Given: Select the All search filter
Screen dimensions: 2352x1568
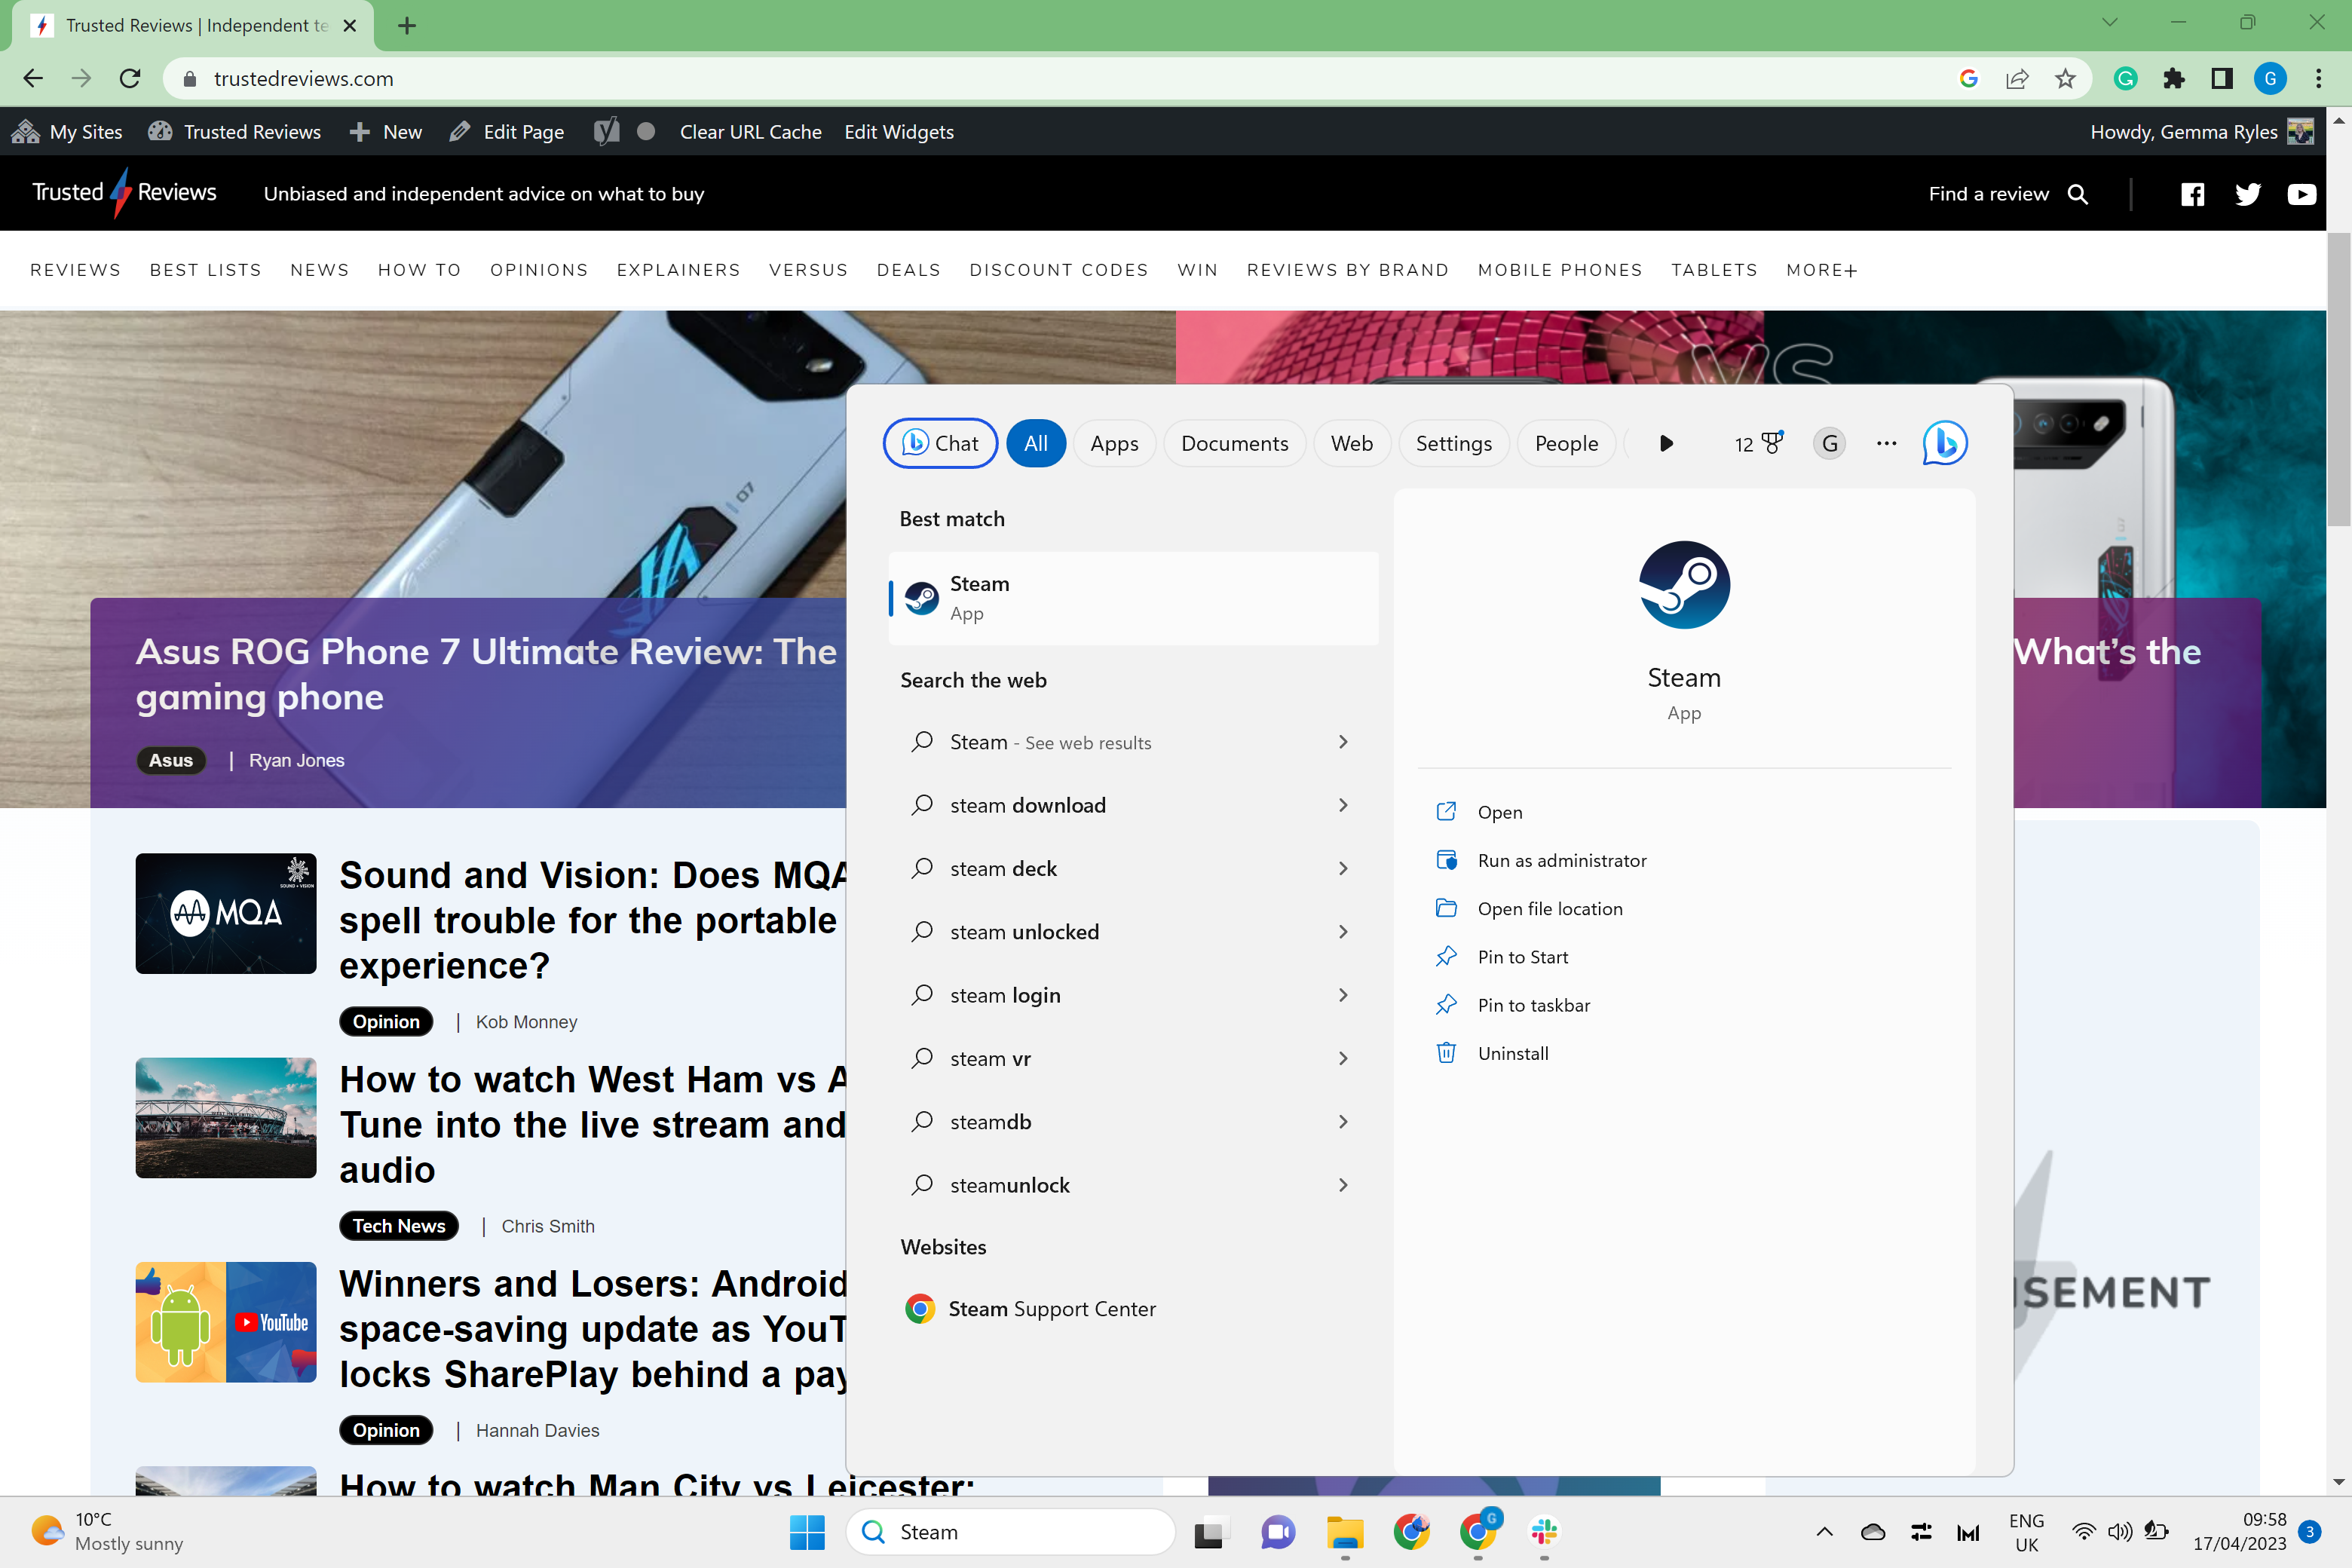Looking at the screenshot, I should (1035, 443).
